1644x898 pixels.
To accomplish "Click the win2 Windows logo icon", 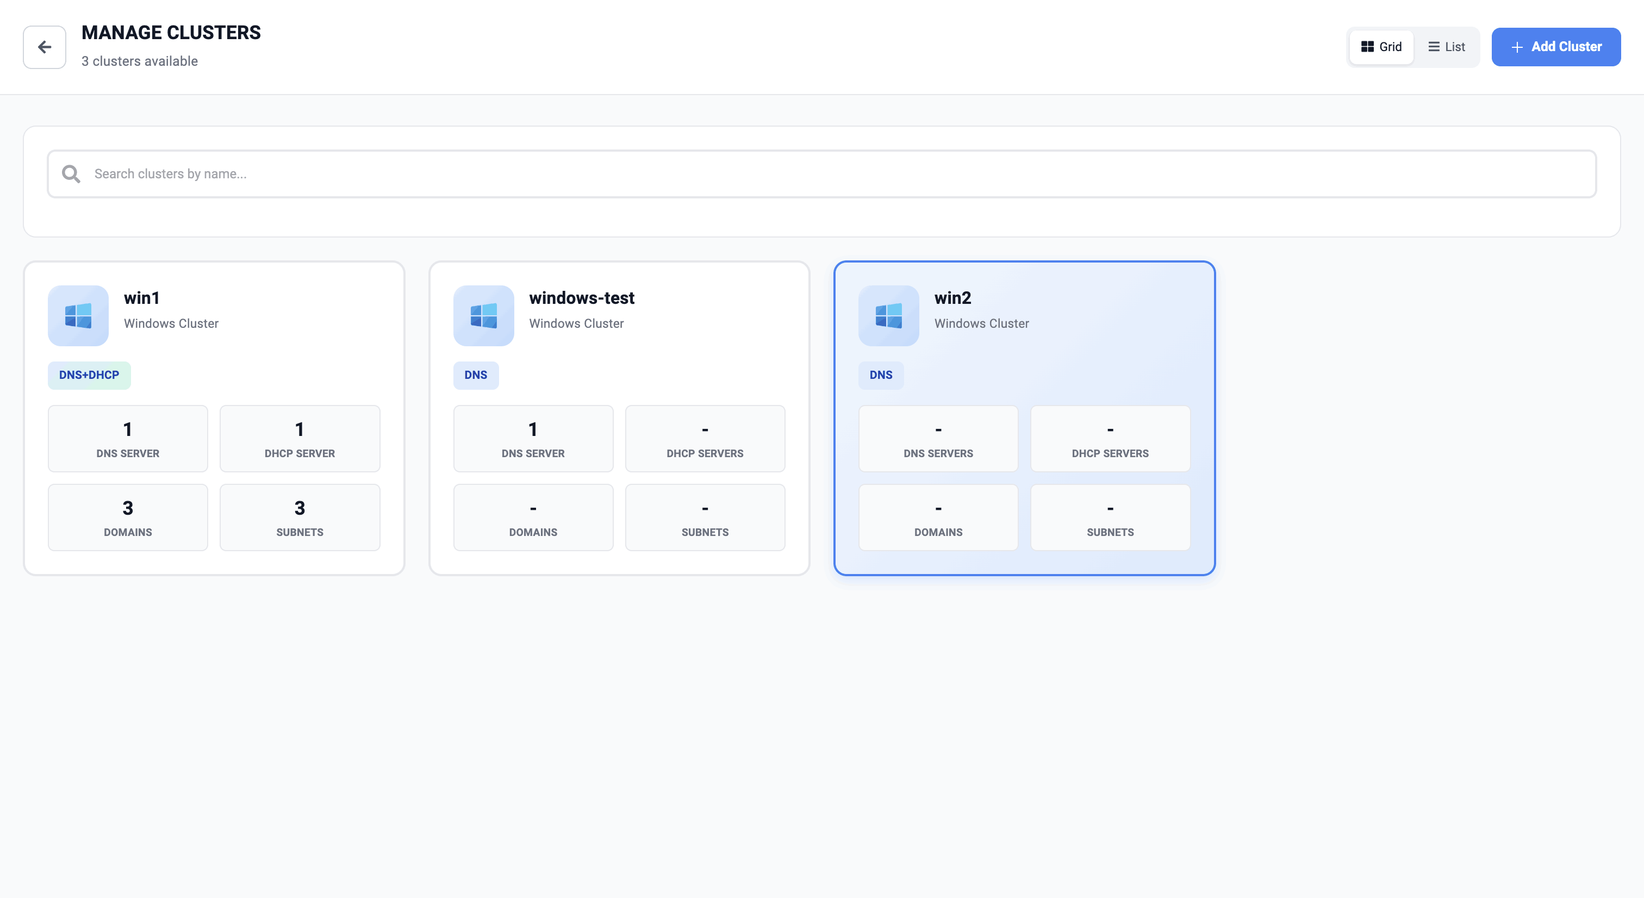I will click(888, 316).
